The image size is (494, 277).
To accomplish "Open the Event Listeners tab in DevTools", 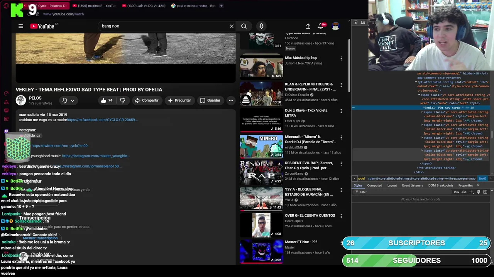I will pyautogui.click(x=413, y=185).
